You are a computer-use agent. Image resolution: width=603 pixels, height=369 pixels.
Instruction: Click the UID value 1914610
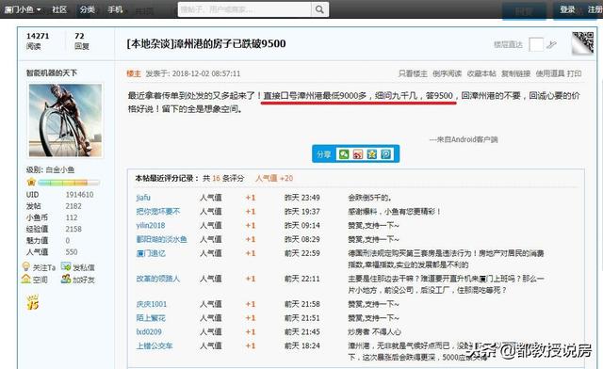(79, 195)
